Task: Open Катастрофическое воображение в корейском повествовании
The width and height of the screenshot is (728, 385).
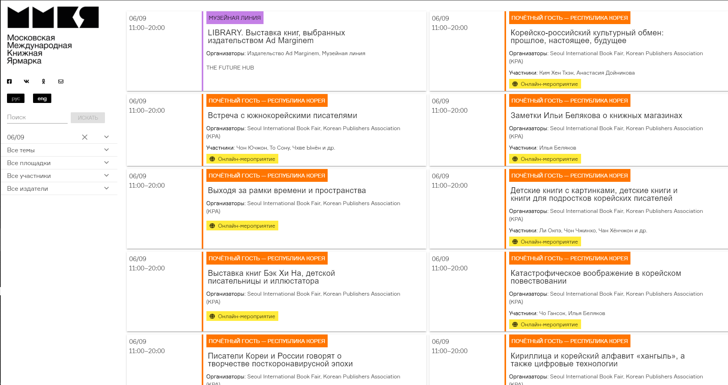Action: (596, 277)
